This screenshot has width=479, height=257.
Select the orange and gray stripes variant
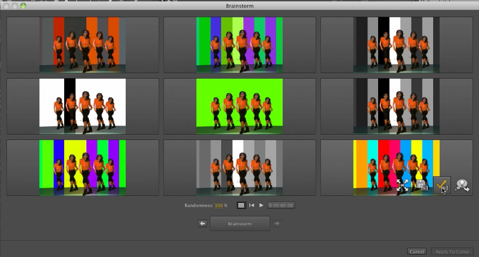83,45
